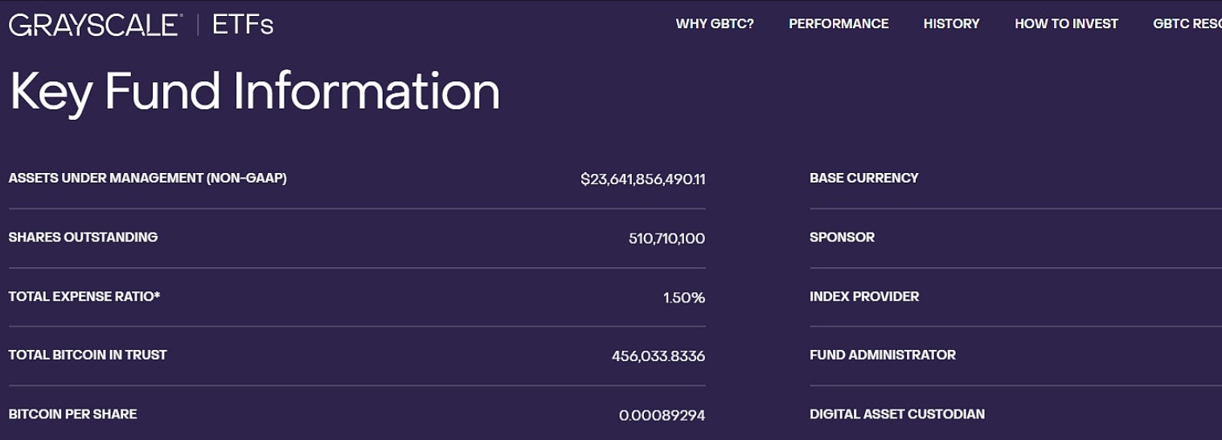Image resolution: width=1222 pixels, height=440 pixels.
Task: Click the Total Expense Ratio* label
Action: (84, 297)
